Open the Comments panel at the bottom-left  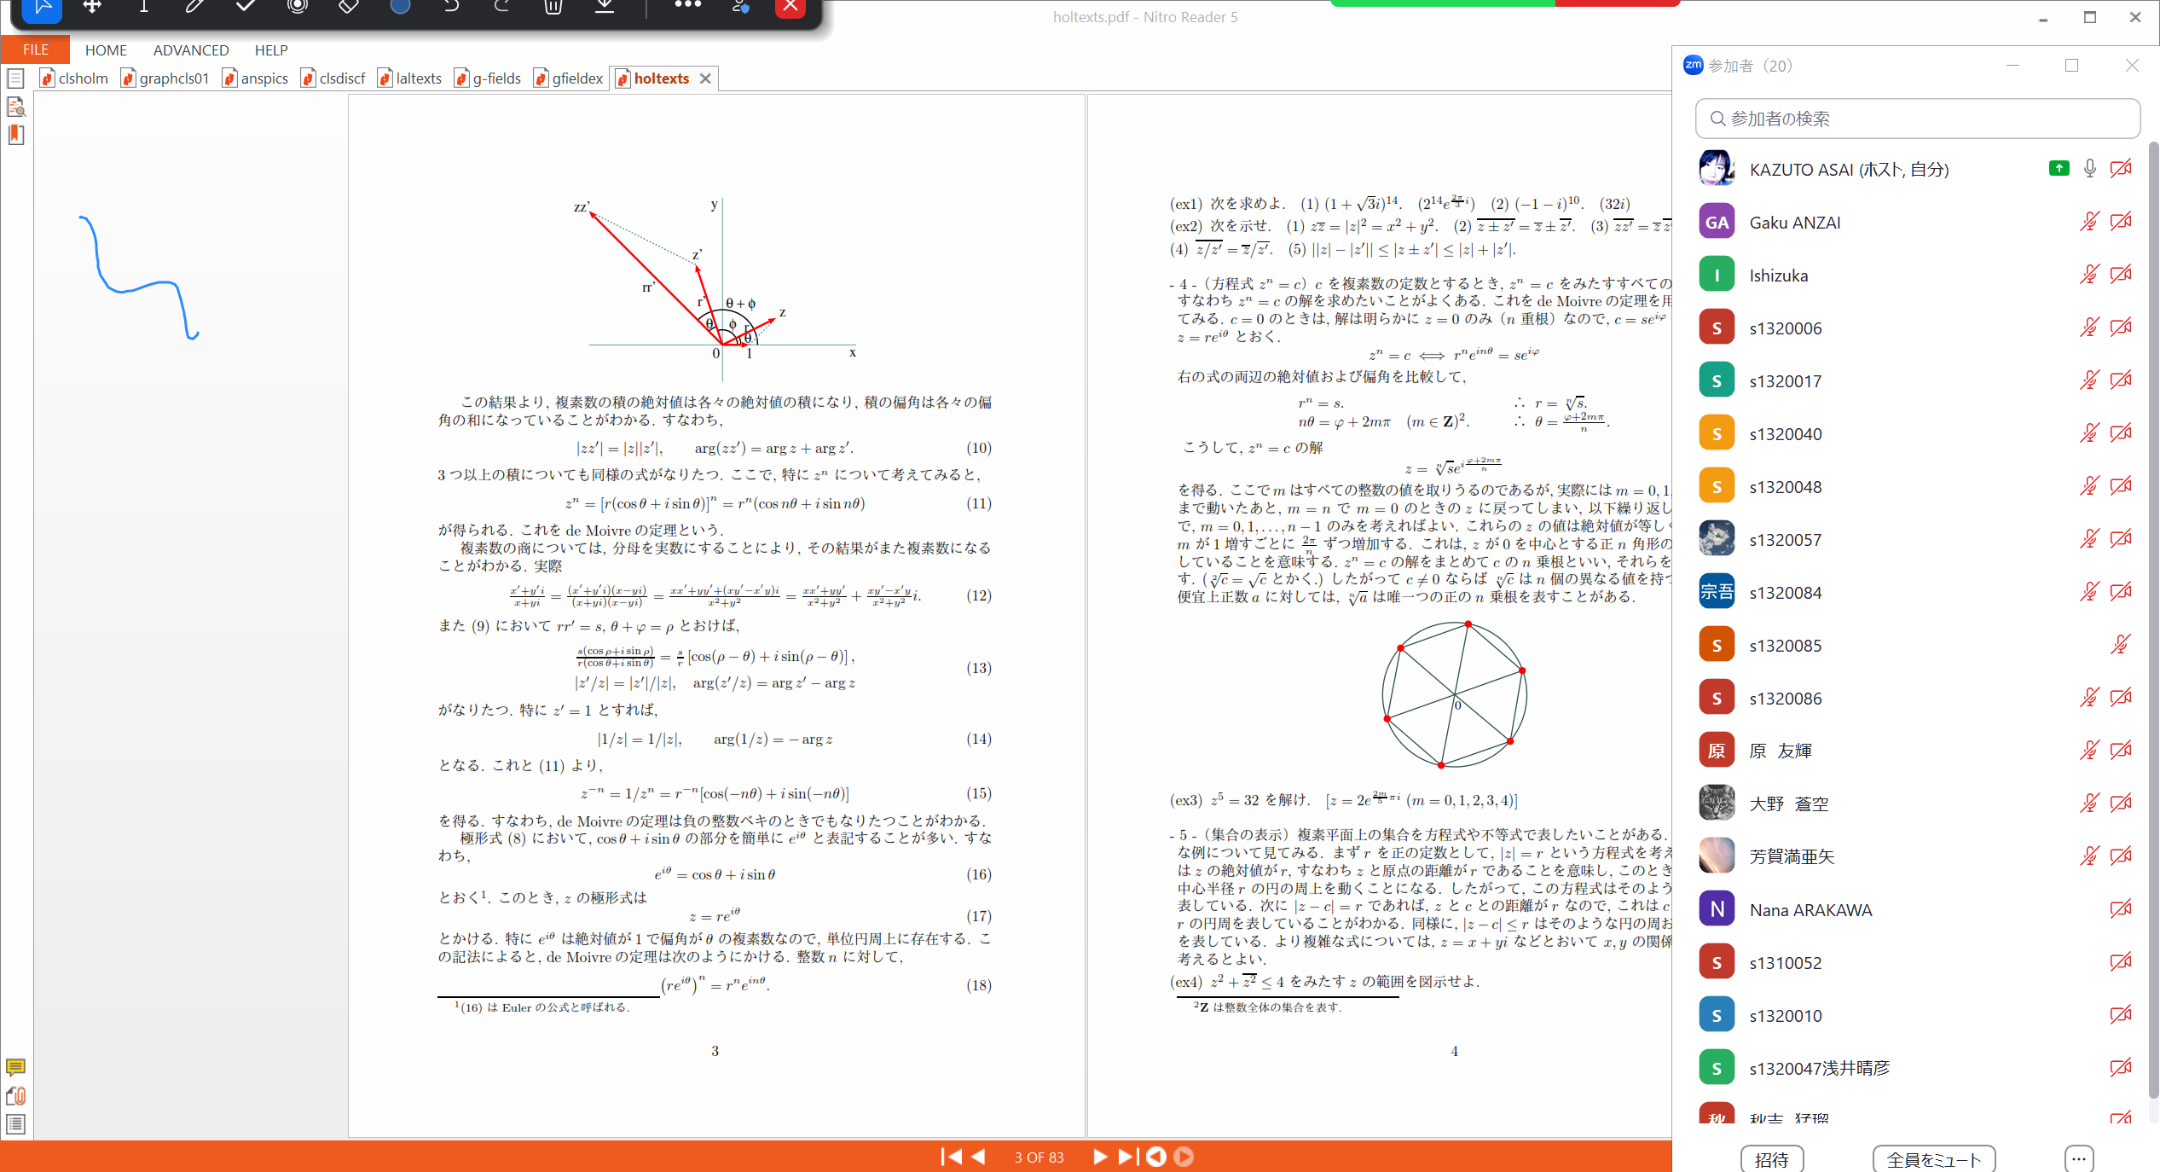click(15, 1067)
